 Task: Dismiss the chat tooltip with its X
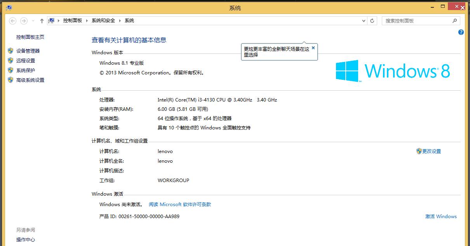313,48
